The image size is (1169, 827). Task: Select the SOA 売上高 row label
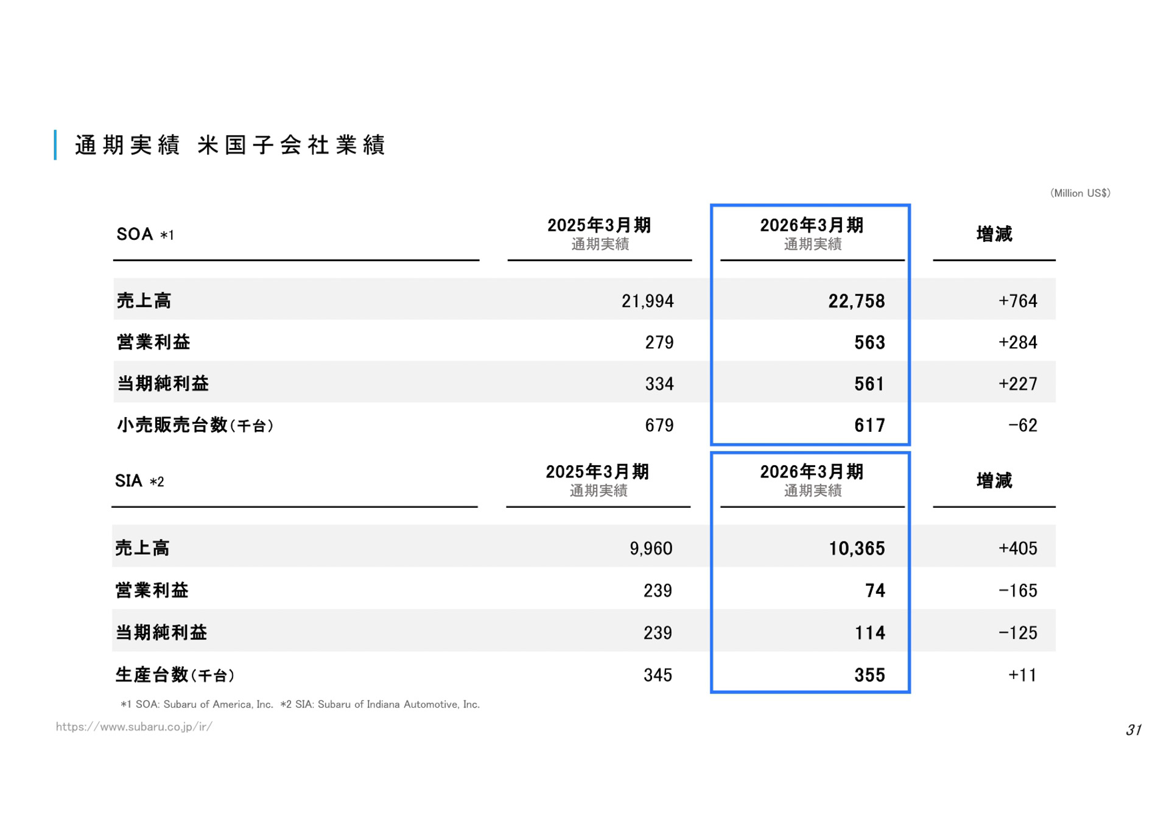pos(144,300)
